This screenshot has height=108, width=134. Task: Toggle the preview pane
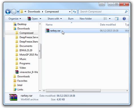pyautogui.click(x=117, y=19)
